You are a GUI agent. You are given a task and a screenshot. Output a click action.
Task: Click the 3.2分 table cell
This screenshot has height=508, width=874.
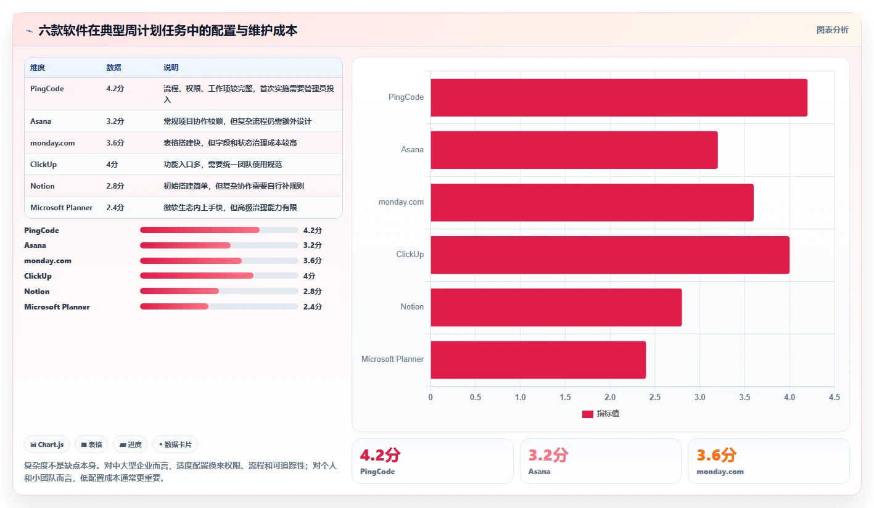pyautogui.click(x=115, y=121)
